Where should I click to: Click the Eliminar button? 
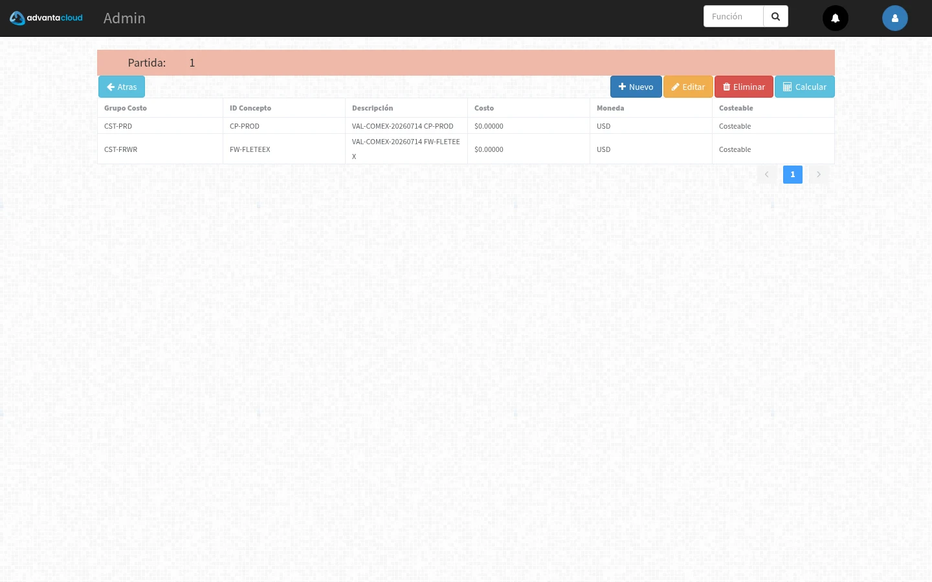pos(744,87)
